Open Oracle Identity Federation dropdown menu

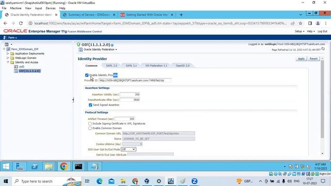(x=100, y=50)
